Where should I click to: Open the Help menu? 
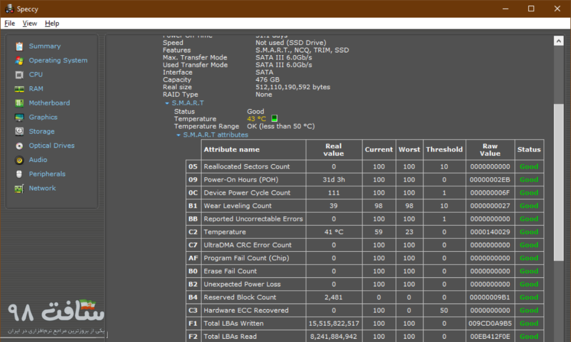[52, 23]
